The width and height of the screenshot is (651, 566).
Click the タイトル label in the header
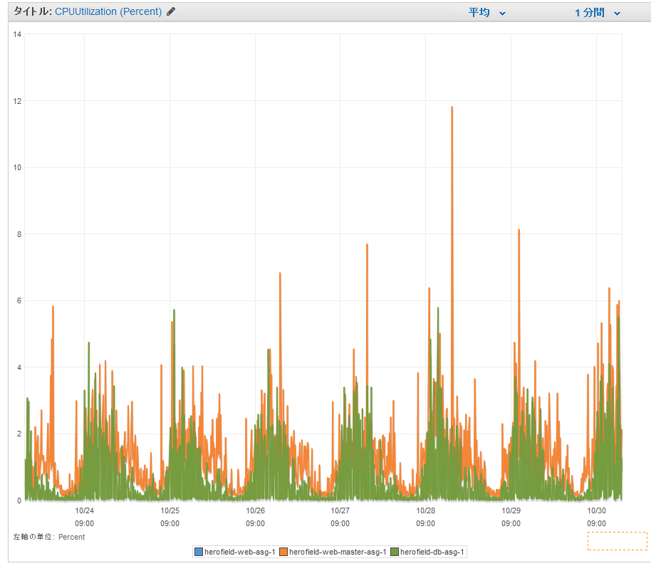[x=32, y=12]
